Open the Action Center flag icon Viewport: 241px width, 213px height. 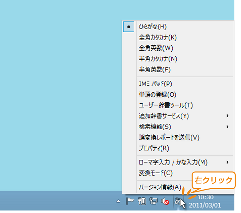click(130, 201)
